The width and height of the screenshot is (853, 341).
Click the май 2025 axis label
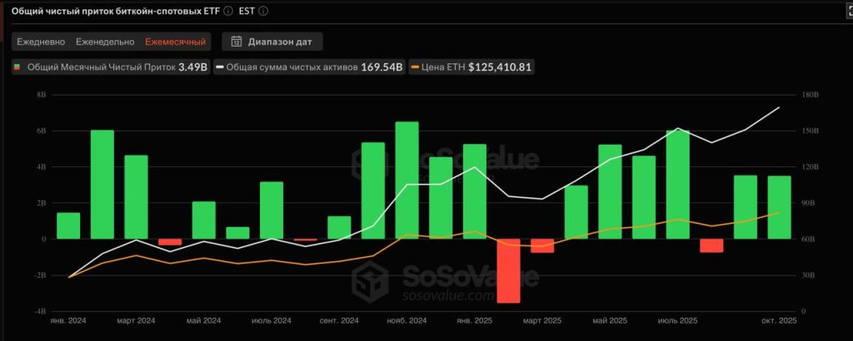coord(610,321)
